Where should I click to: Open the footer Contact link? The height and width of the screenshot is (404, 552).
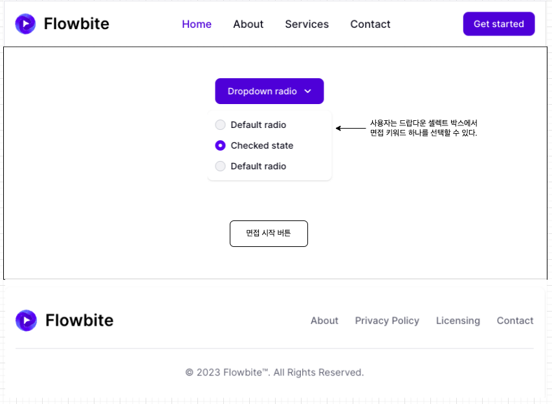pos(515,321)
